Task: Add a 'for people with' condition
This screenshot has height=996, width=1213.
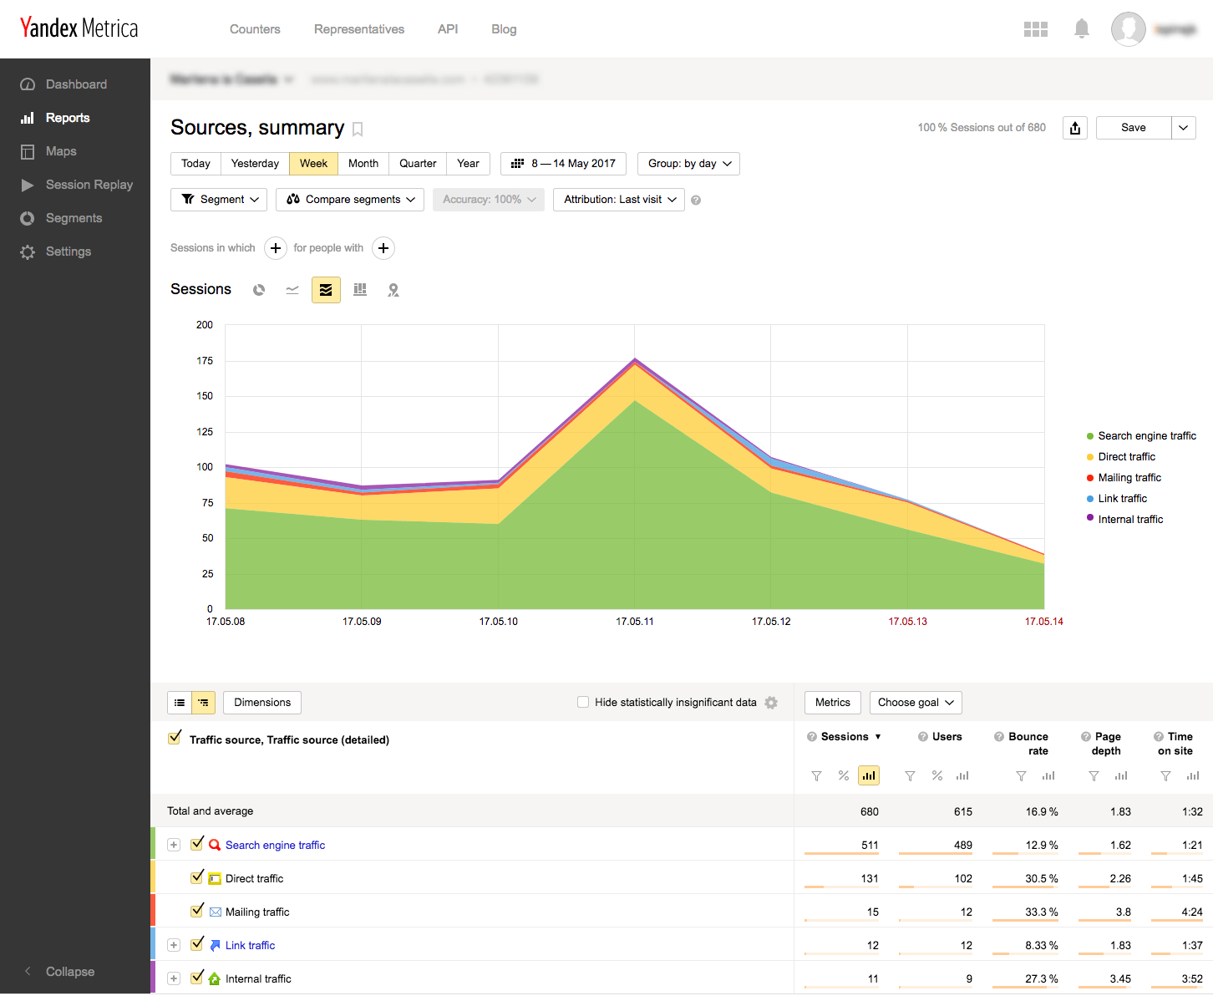Action: 383,248
